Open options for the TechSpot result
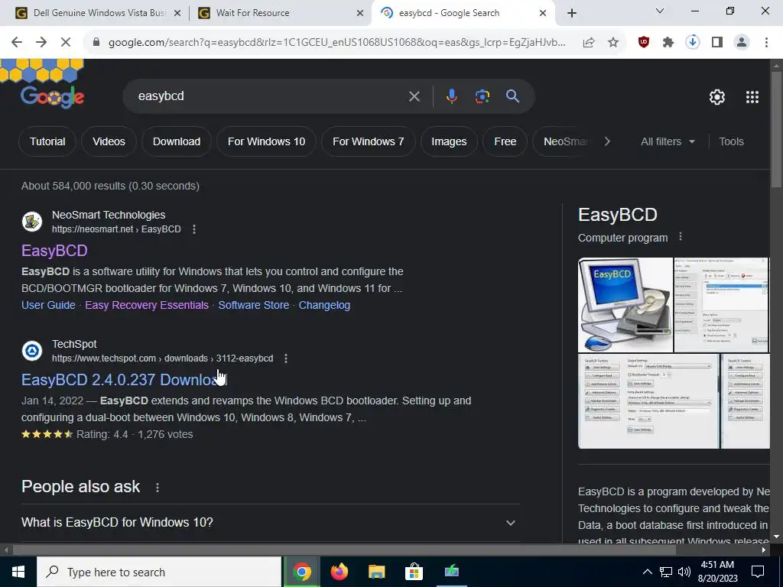The image size is (783, 587). tap(286, 358)
